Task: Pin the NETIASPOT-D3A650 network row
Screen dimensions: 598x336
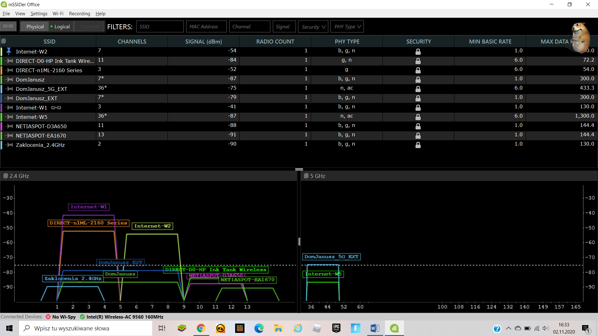Action: pos(10,126)
